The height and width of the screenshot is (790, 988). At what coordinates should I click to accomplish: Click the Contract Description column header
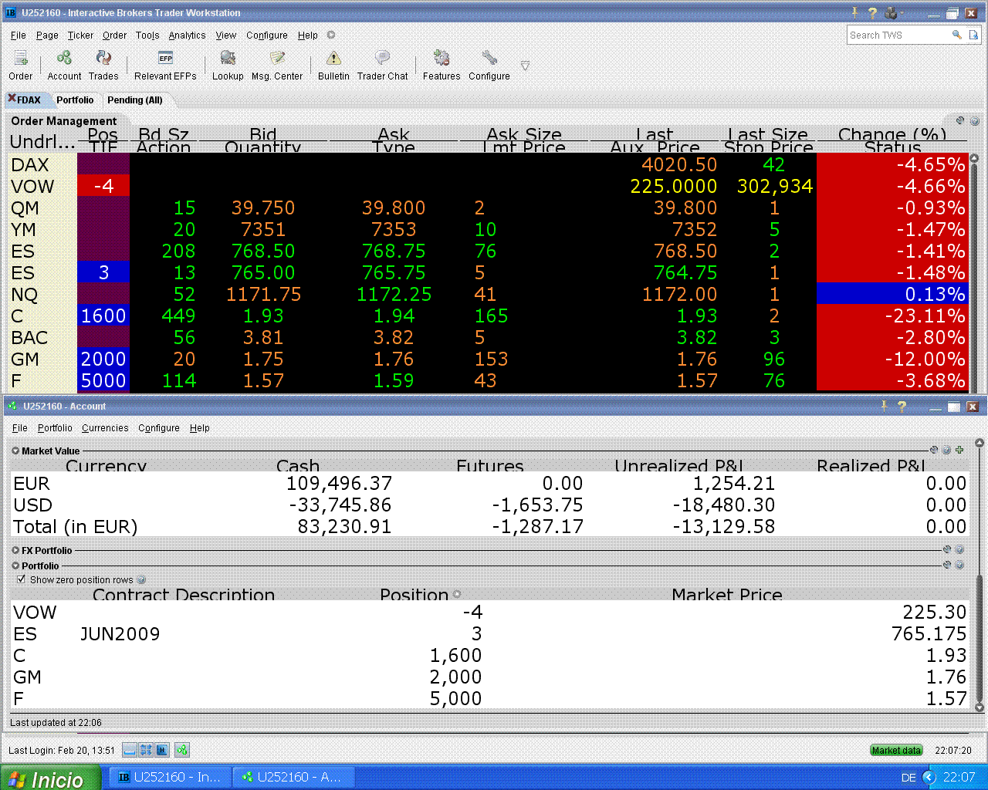tap(184, 594)
